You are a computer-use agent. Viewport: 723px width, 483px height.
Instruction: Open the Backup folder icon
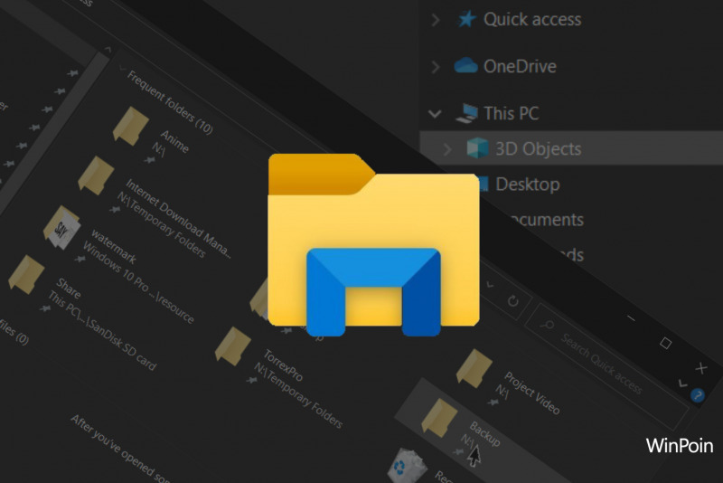point(439,418)
